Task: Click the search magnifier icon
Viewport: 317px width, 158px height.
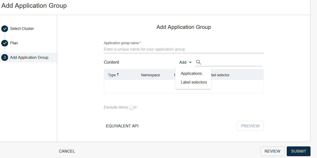Action: point(198,62)
